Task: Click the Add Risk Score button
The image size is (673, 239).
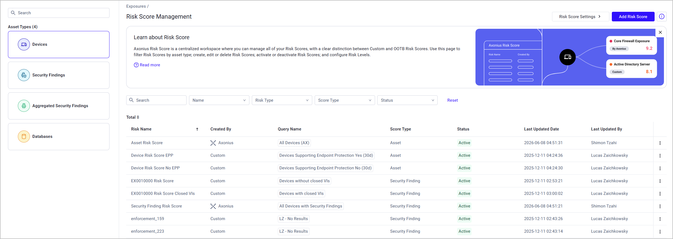Action: pos(633,17)
